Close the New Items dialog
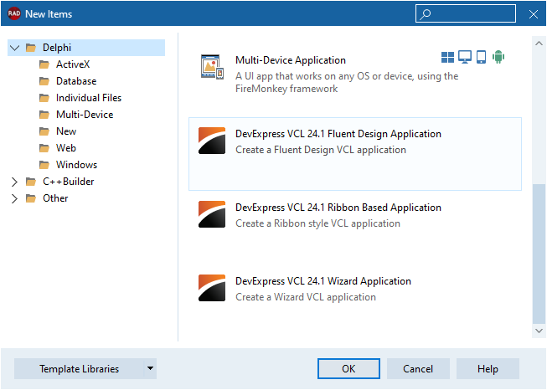Viewport: 547px width, 390px height. coord(534,14)
